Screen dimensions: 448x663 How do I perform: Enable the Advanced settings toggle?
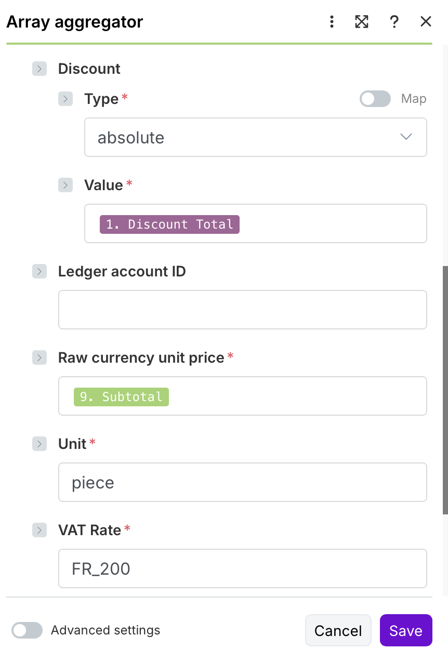[27, 630]
